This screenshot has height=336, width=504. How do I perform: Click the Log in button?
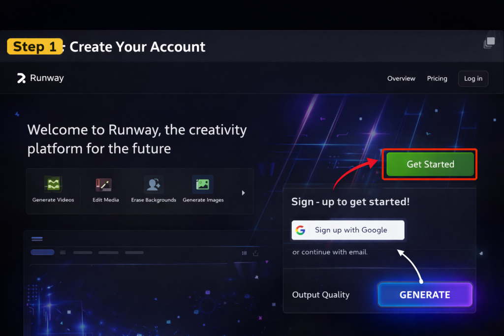tap(473, 78)
